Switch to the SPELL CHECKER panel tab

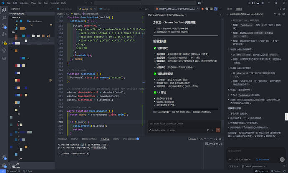pos(131,139)
